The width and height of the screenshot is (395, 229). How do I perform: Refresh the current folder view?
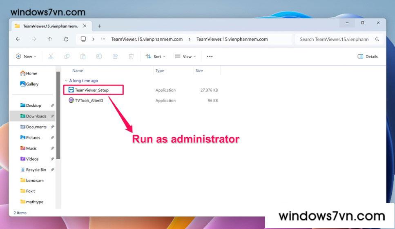point(66,40)
